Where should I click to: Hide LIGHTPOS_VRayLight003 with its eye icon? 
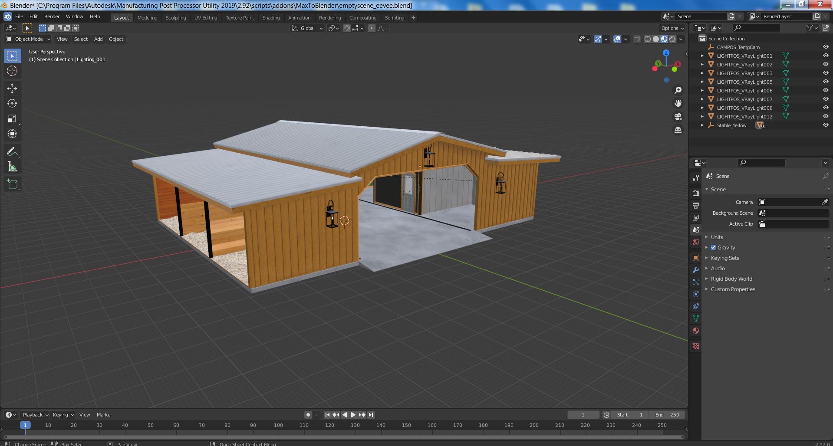[x=826, y=73]
